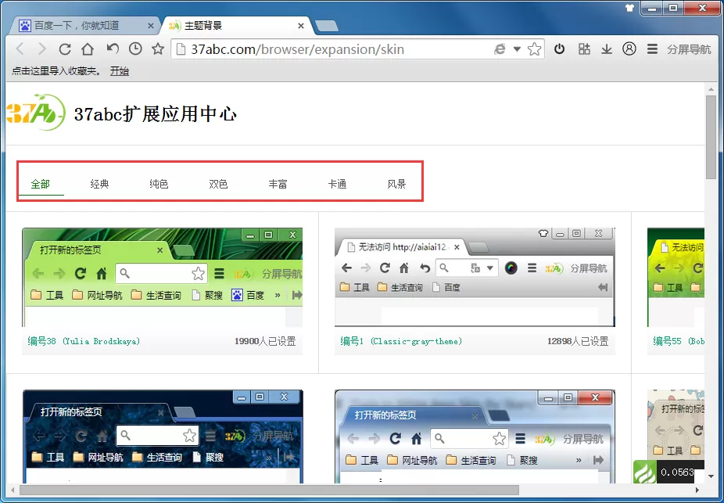The image size is (724, 503).
Task: Click 开始 to import favorites
Action: (119, 71)
